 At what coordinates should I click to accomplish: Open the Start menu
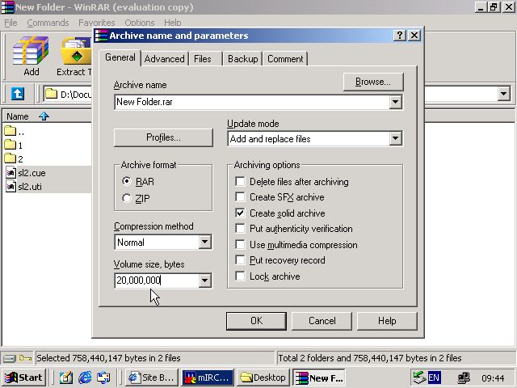(23, 377)
